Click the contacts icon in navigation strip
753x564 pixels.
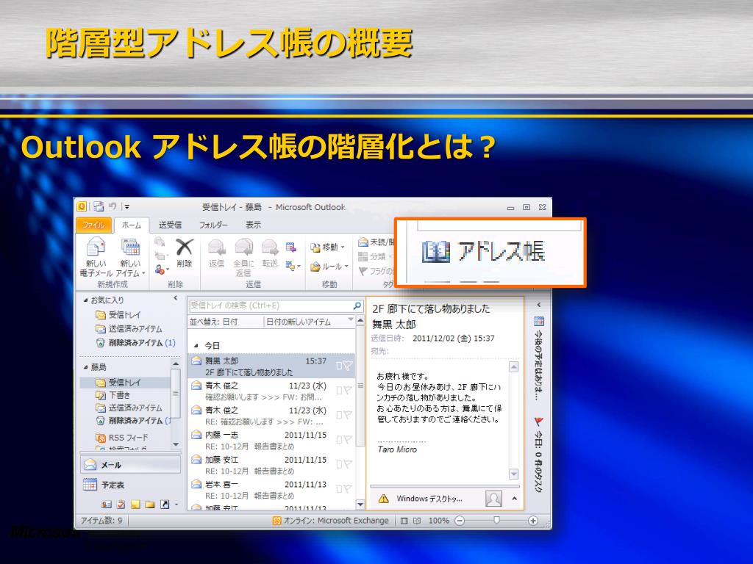pyautogui.click(x=107, y=504)
